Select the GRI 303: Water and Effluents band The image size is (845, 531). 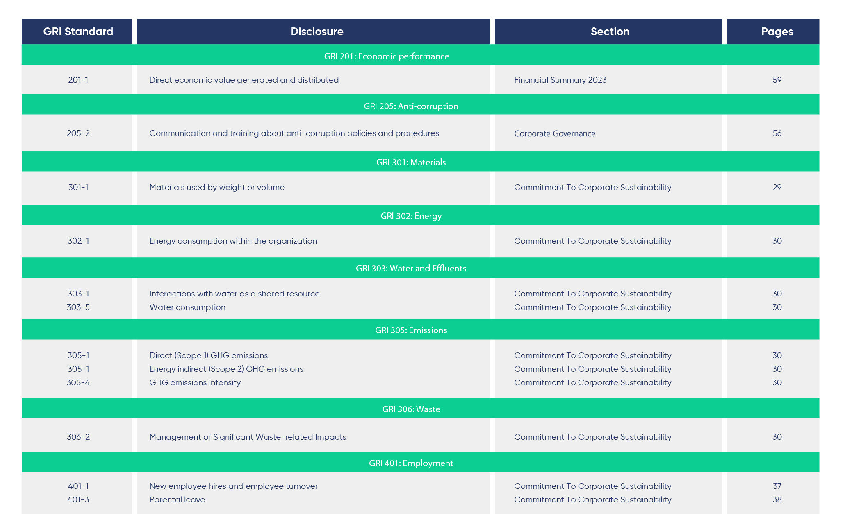[420, 268]
